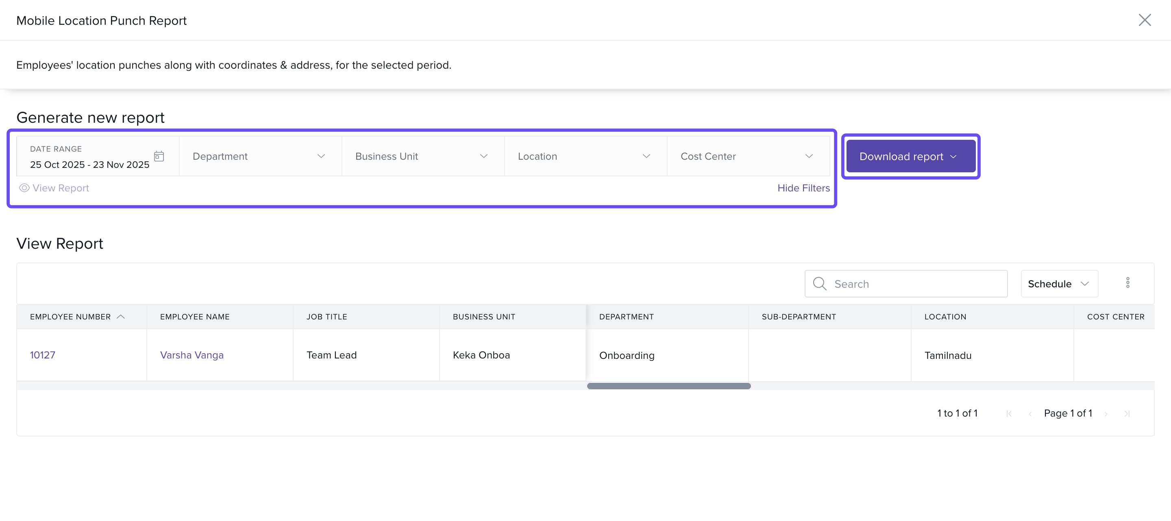The width and height of the screenshot is (1171, 521).
Task: Click the search magnifier icon
Action: (x=819, y=283)
